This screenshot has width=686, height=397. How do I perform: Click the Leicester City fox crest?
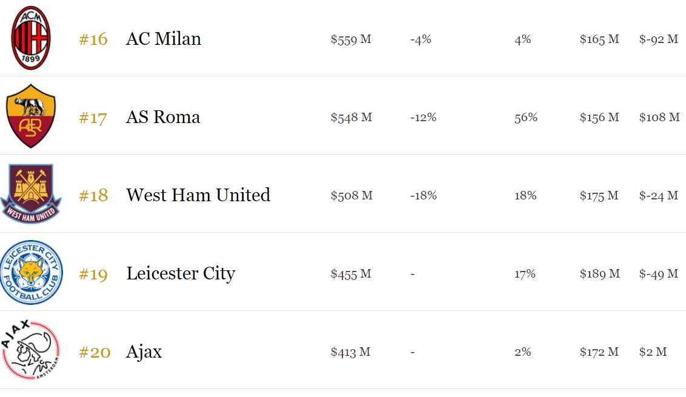pos(31,272)
